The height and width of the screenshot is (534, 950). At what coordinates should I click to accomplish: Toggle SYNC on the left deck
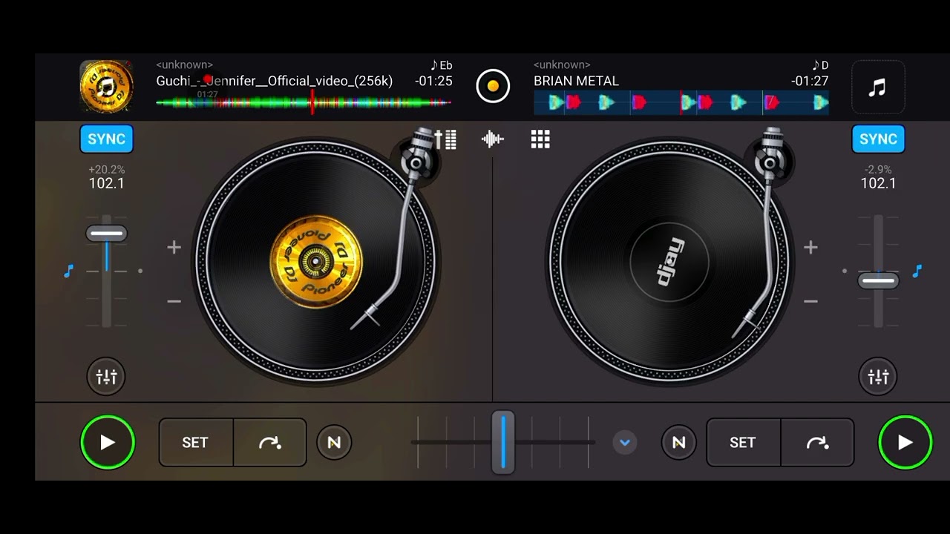106,139
